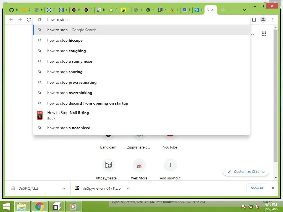Viewport: 283px width, 212px height.
Task: Click Show all downloads
Action: [x=257, y=188]
